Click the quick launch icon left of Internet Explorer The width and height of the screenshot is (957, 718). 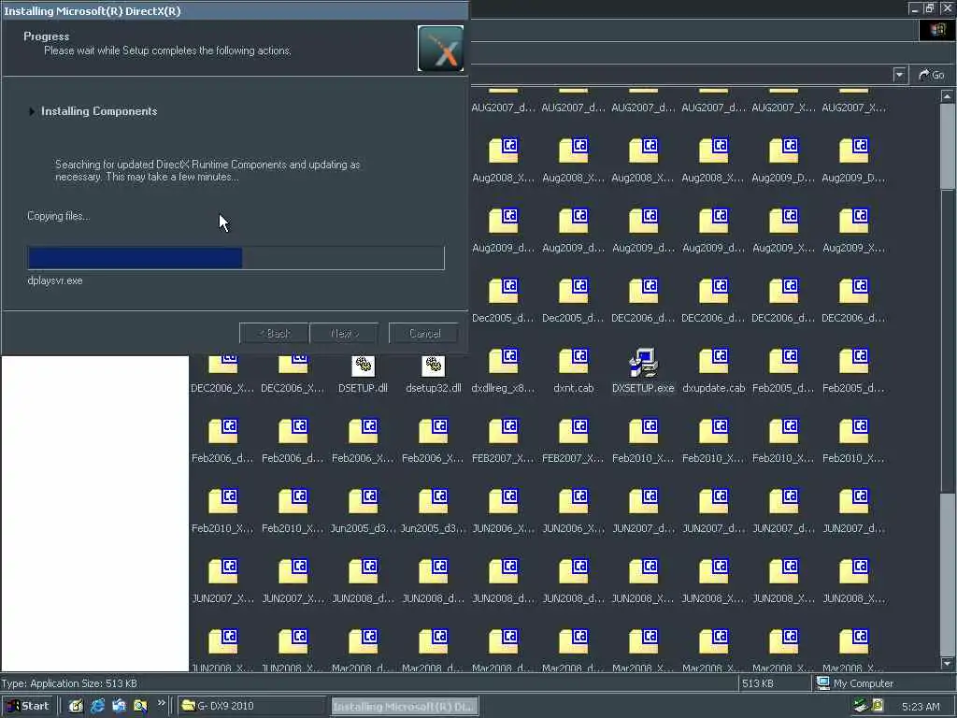coord(76,706)
